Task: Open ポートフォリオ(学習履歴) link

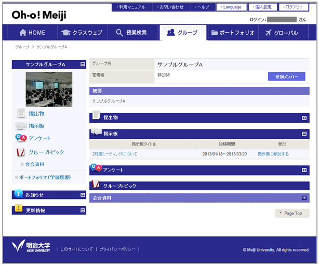Action: pyautogui.click(x=45, y=177)
